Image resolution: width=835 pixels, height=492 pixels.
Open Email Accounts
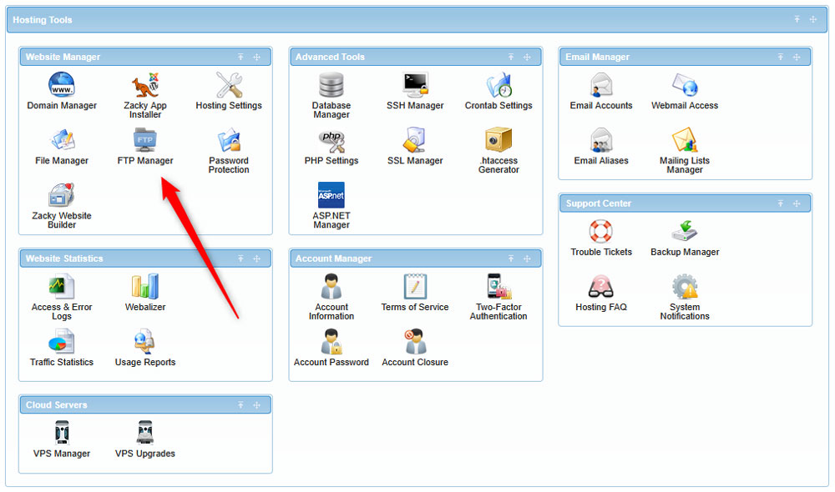[x=601, y=86]
